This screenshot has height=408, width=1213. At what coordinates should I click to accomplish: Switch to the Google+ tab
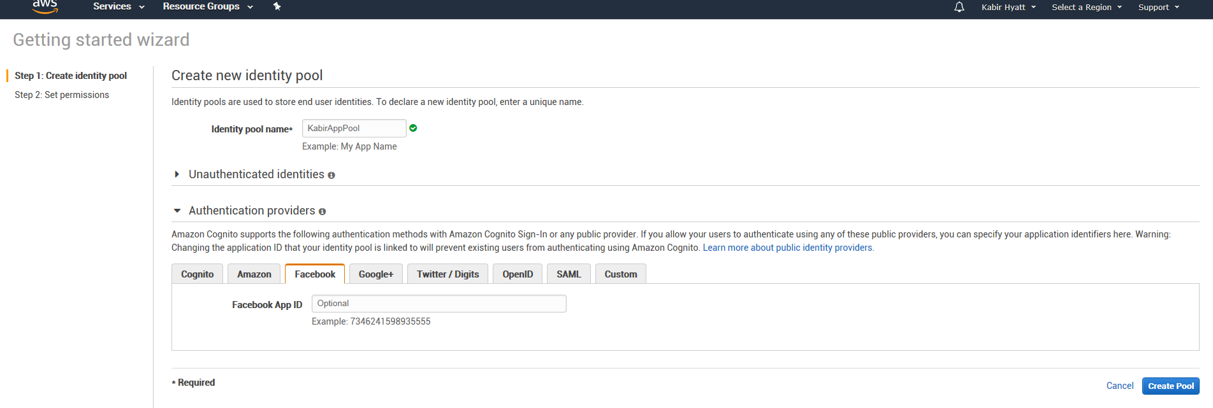(376, 274)
